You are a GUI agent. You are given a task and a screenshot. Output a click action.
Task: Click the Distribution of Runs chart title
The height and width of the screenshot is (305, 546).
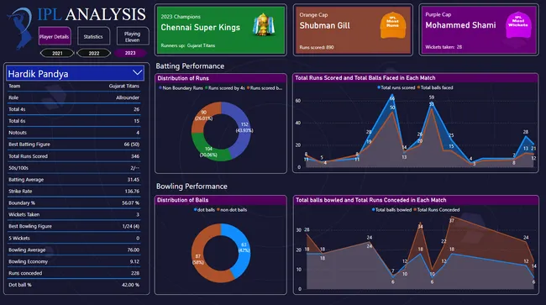click(x=183, y=78)
